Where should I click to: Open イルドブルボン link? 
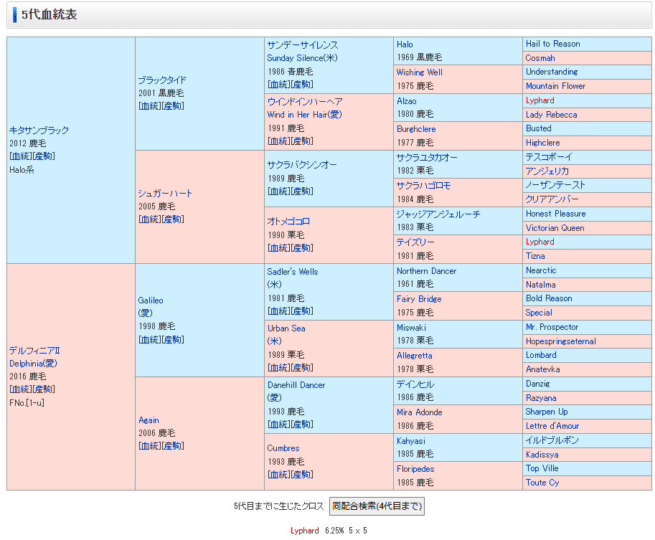pyautogui.click(x=552, y=440)
